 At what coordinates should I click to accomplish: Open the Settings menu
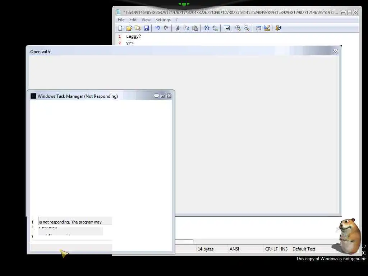point(163,20)
